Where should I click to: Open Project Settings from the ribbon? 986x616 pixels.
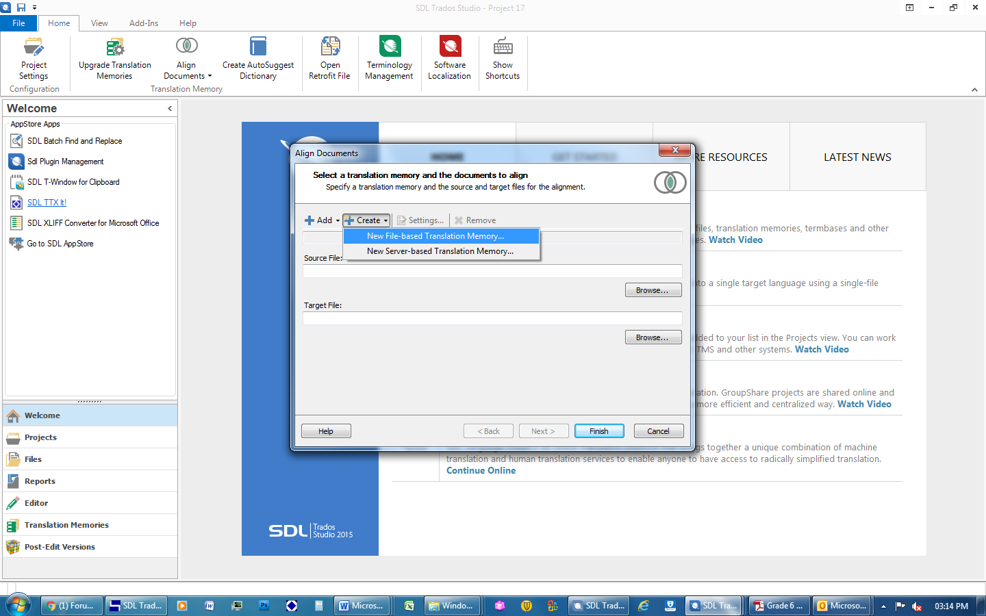pos(34,59)
